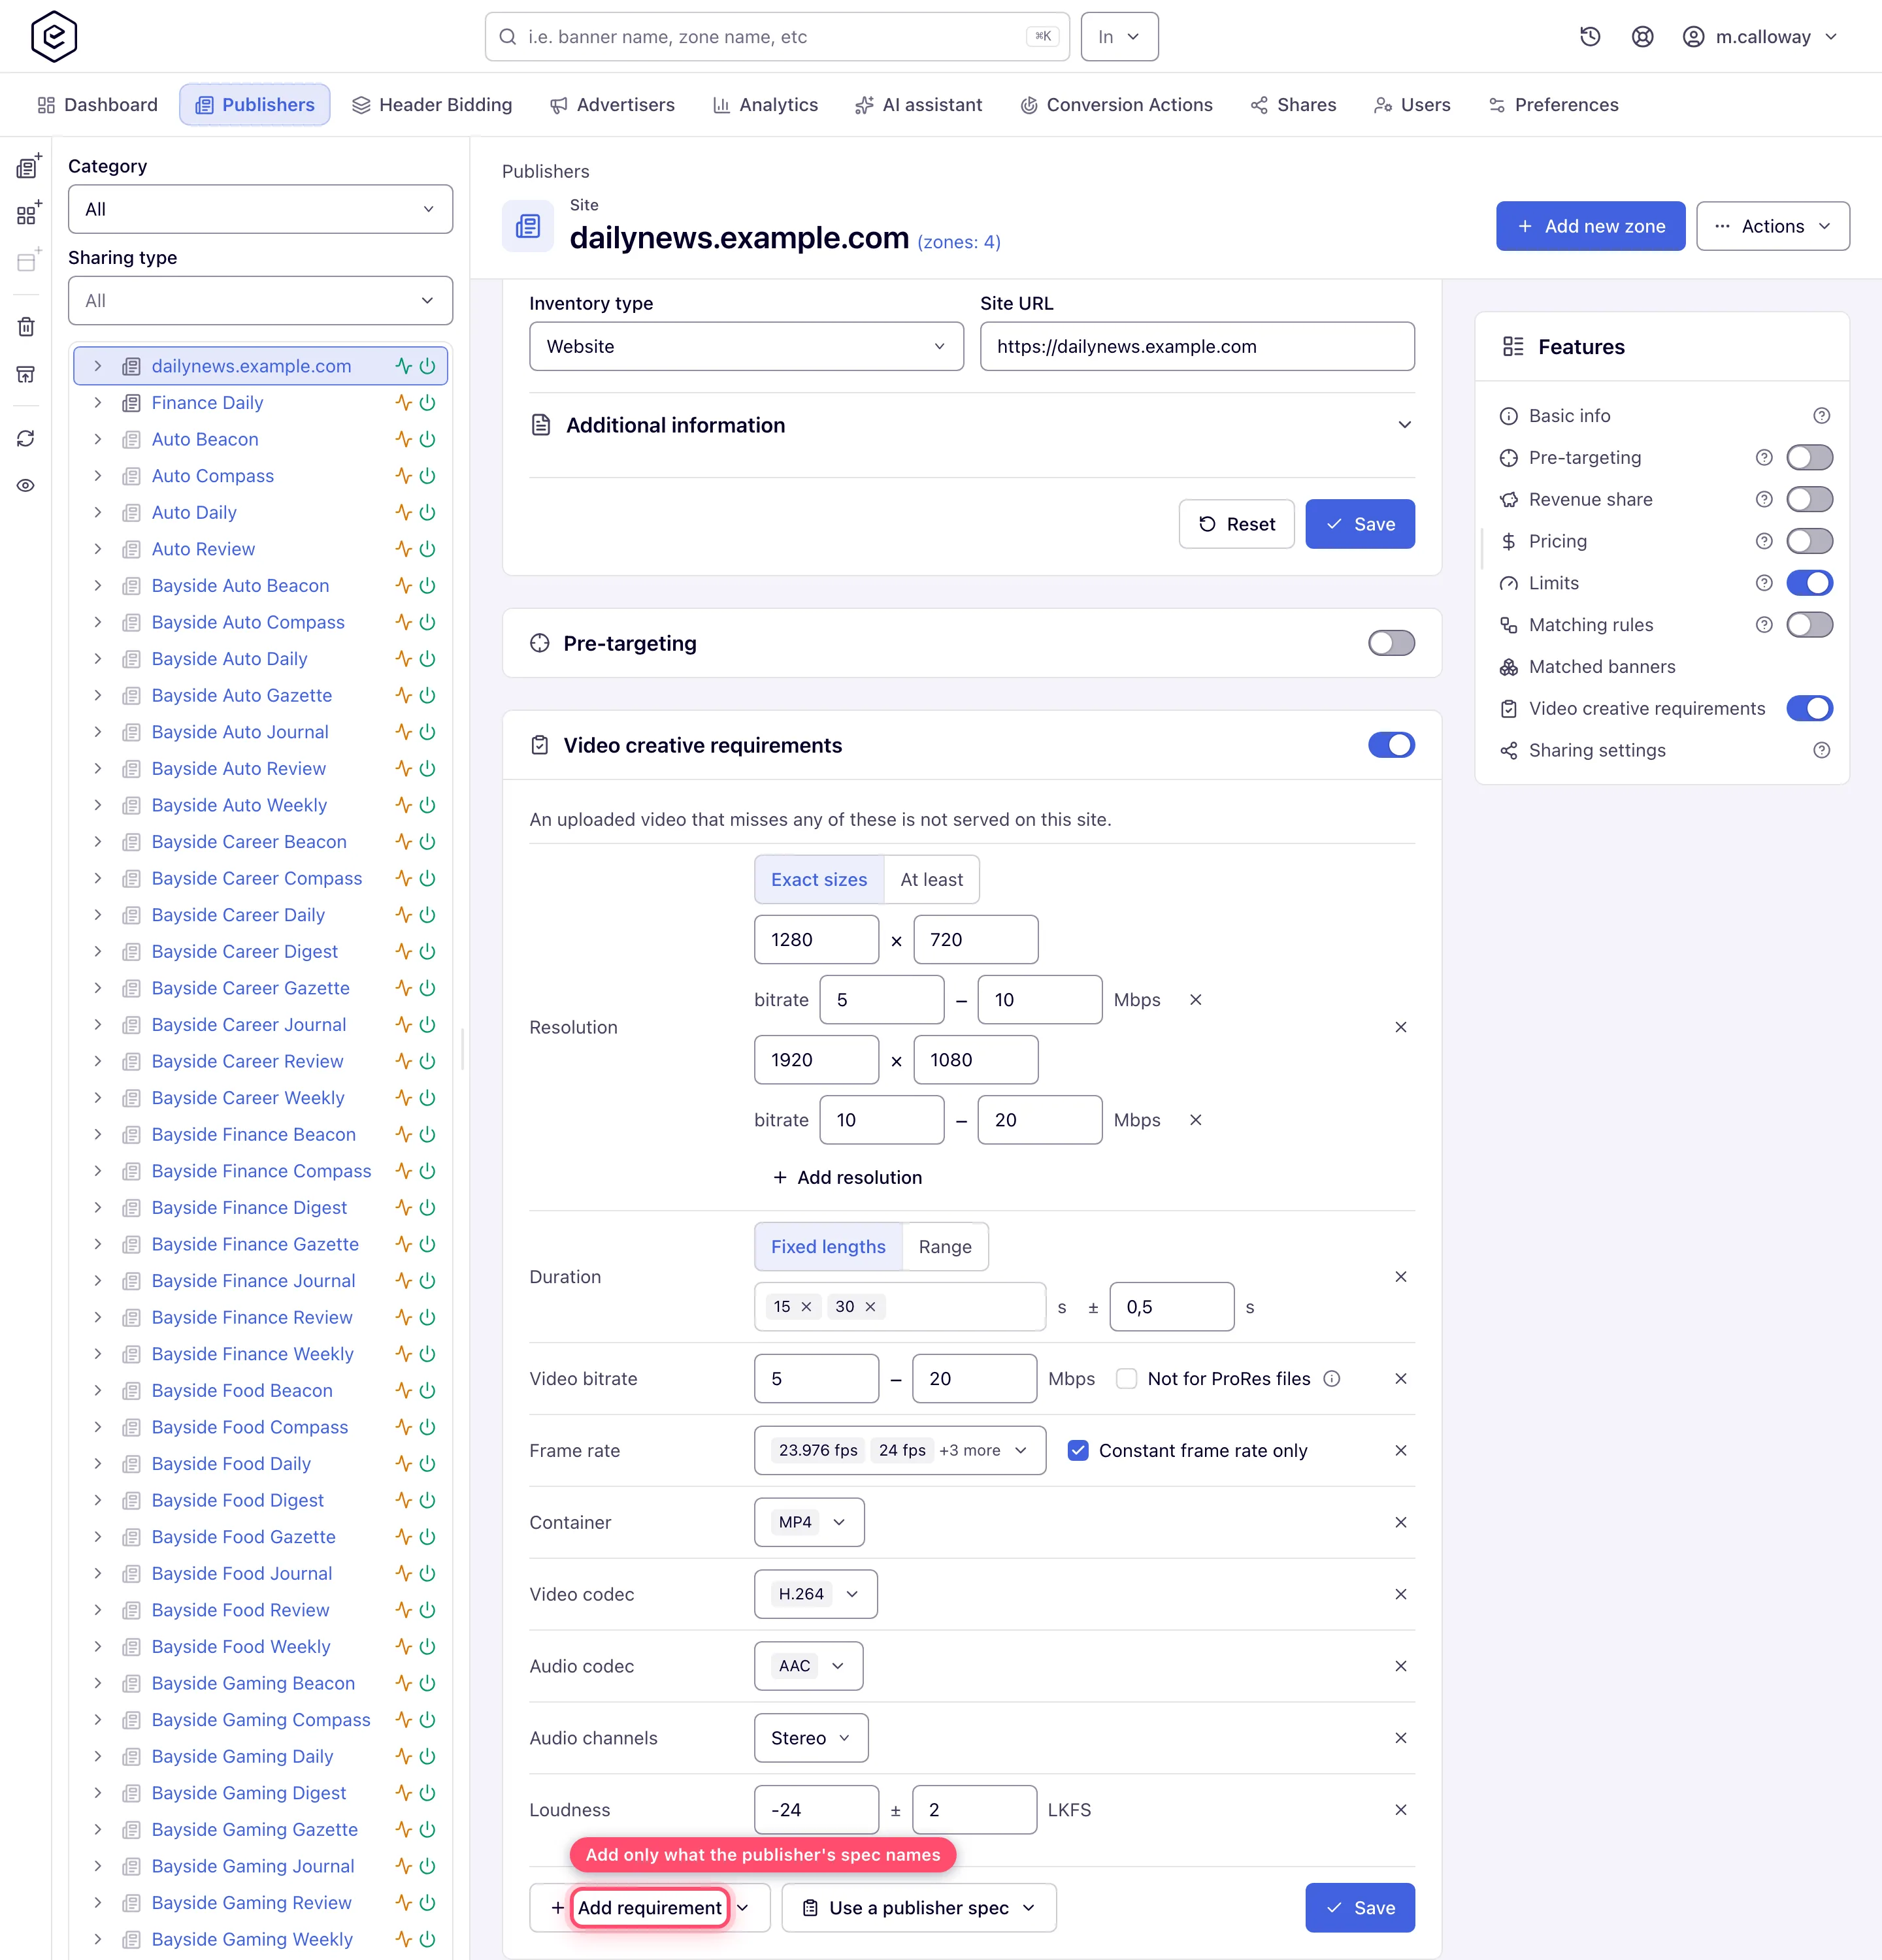Viewport: 1882px width, 1960px height.
Task: Open the Category dropdown
Action: (x=260, y=209)
